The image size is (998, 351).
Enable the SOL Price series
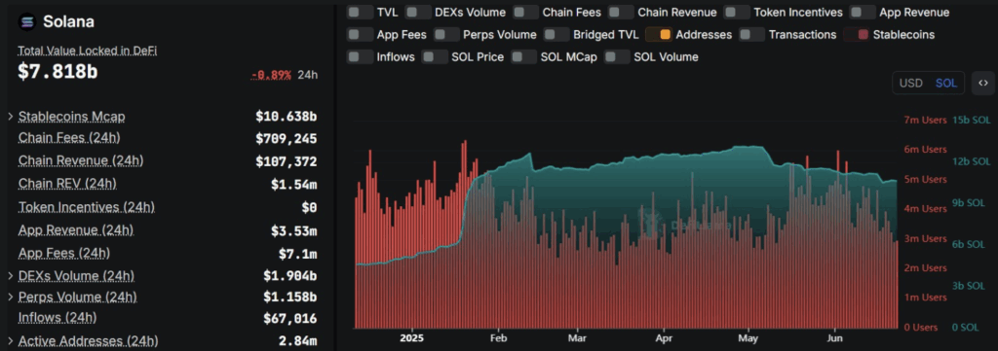(436, 57)
